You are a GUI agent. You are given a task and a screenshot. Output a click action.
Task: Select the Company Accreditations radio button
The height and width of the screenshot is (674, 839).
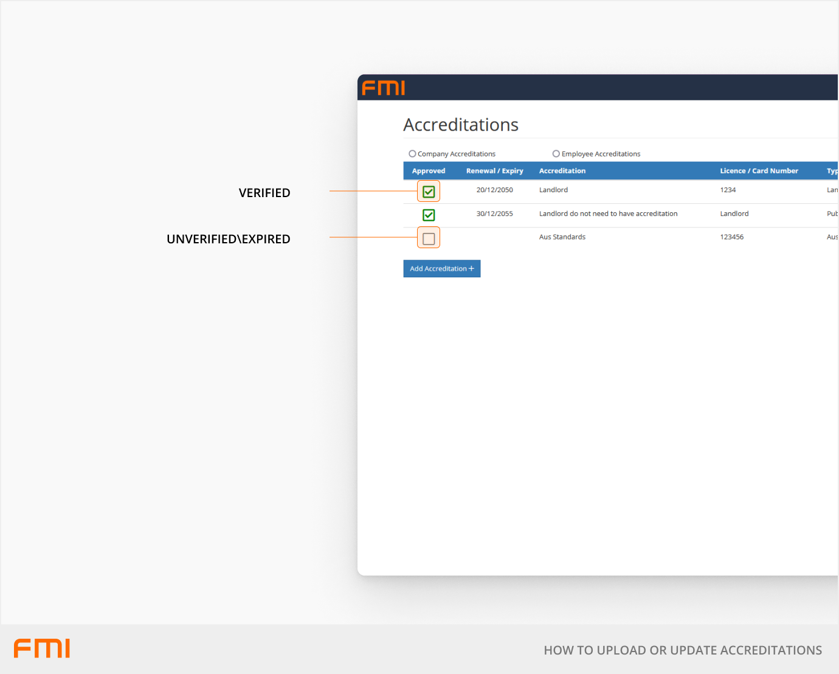(412, 154)
